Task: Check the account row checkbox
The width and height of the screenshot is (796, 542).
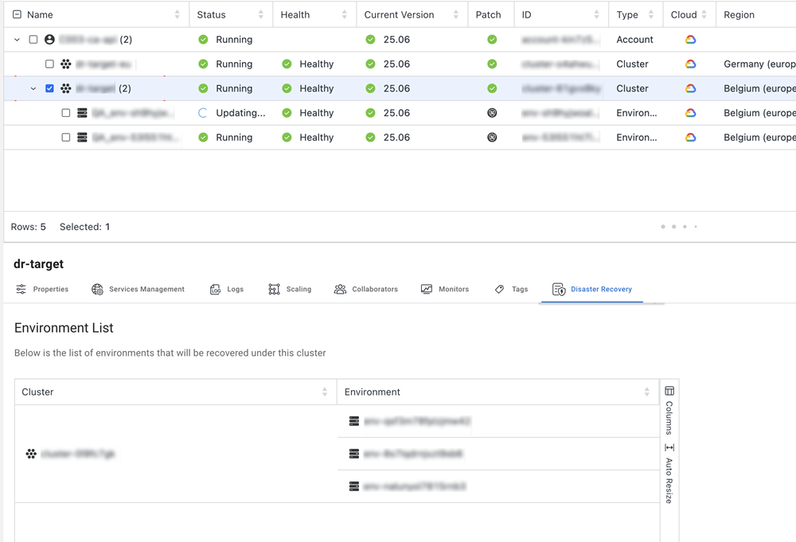Action: point(33,40)
